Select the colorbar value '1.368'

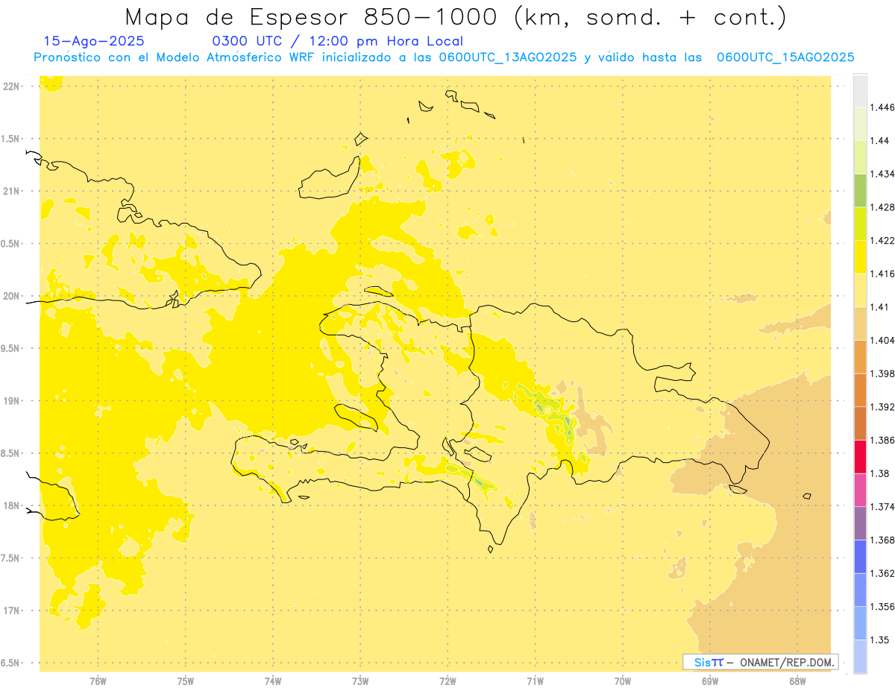pos(884,540)
